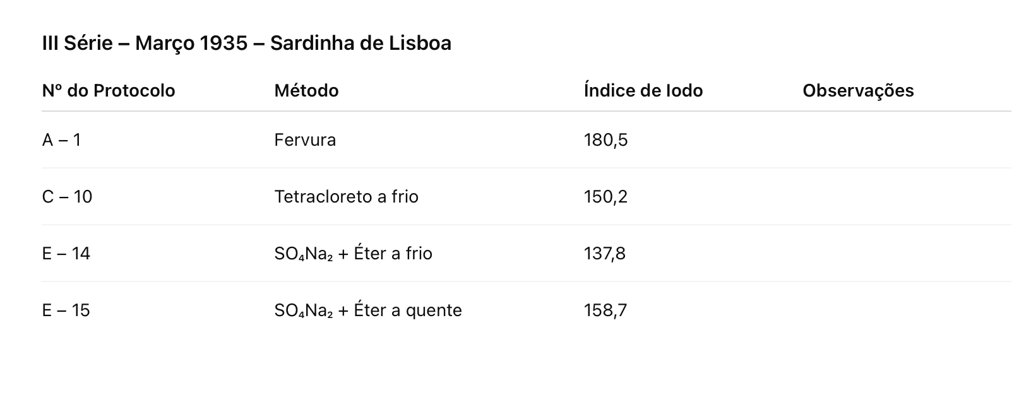Image resolution: width=1019 pixels, height=395 pixels.
Task: Click the title III Série – Março 1935
Action: click(x=246, y=44)
